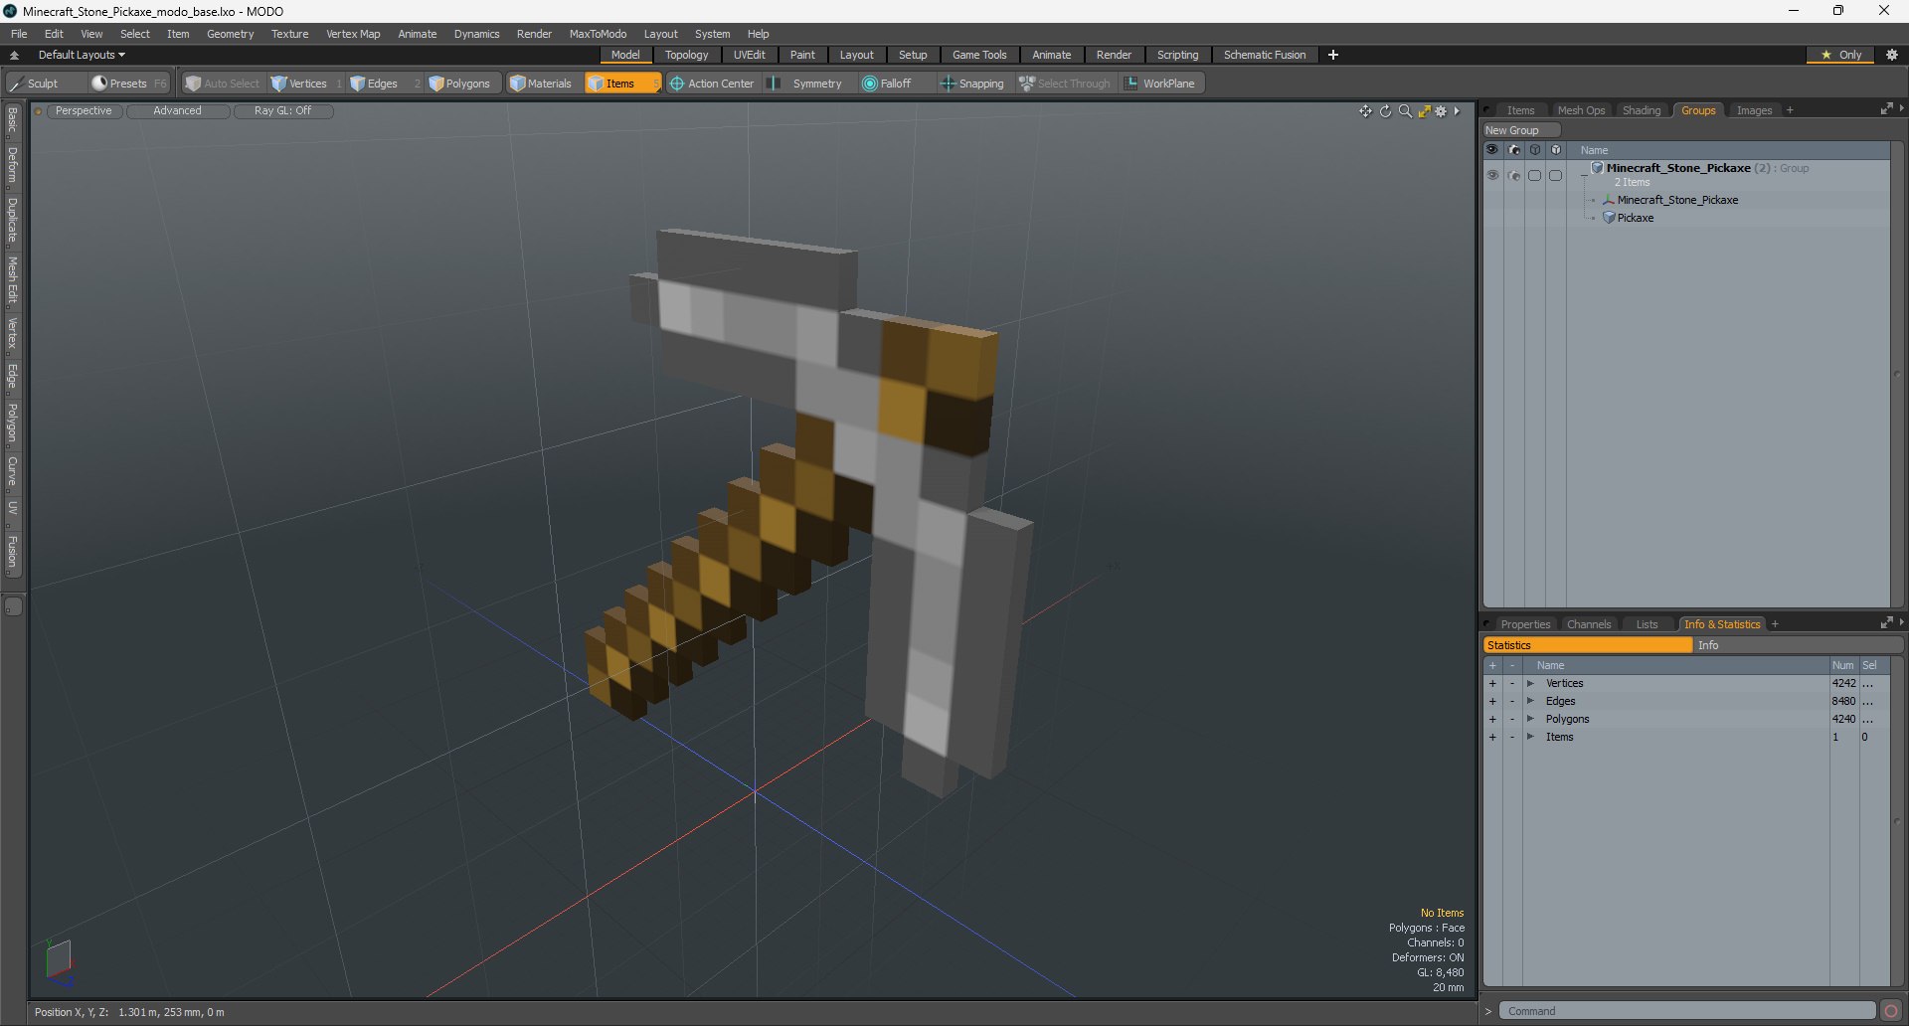This screenshot has height=1026, width=1909.
Task: Switch to the Lists tab
Action: tap(1647, 624)
